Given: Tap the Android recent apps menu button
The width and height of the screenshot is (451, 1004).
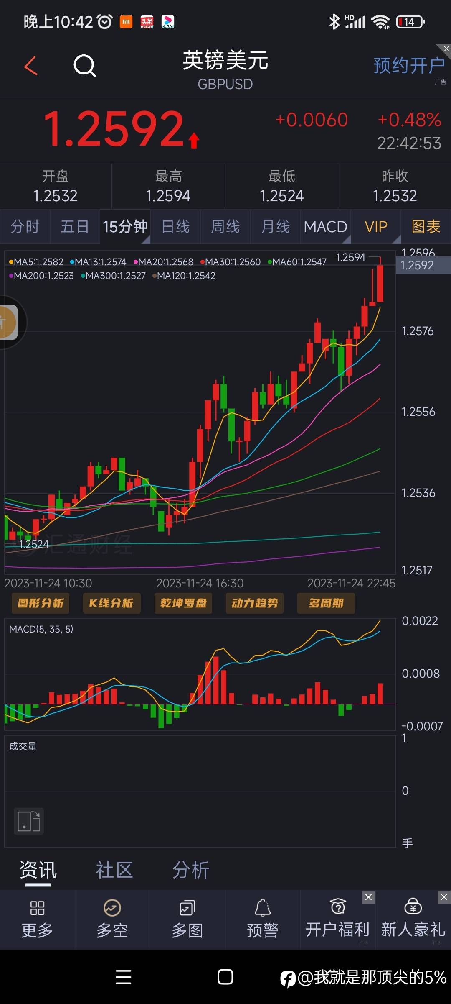Looking at the screenshot, I should tap(123, 977).
